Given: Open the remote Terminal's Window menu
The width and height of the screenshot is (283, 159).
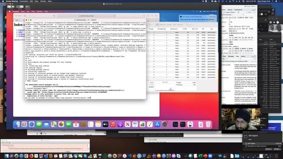Looking at the screenshot, I should pyautogui.click(x=39, y=11).
